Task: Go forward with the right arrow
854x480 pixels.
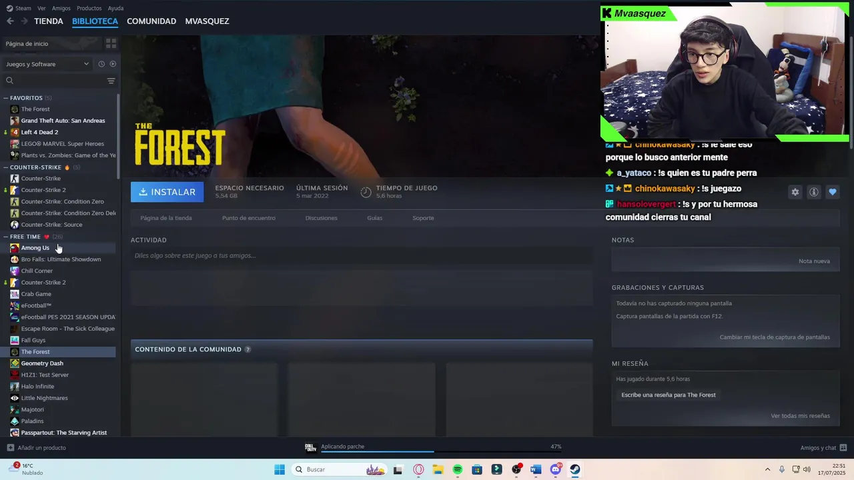Action: [x=24, y=21]
